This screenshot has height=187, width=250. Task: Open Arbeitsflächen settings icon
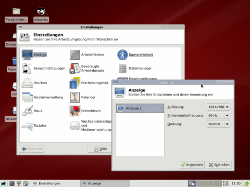point(75,55)
